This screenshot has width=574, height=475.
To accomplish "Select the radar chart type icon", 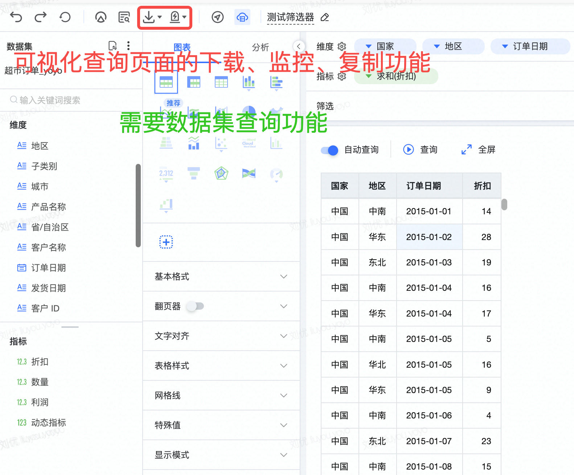I will tap(221, 174).
